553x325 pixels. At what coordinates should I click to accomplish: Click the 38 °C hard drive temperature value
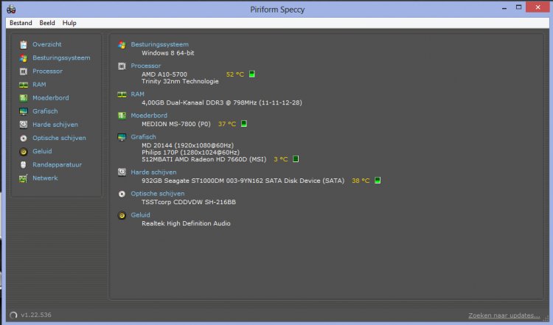[361, 181]
